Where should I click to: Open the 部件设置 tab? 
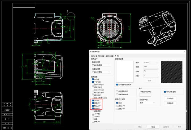(x=101, y=56)
